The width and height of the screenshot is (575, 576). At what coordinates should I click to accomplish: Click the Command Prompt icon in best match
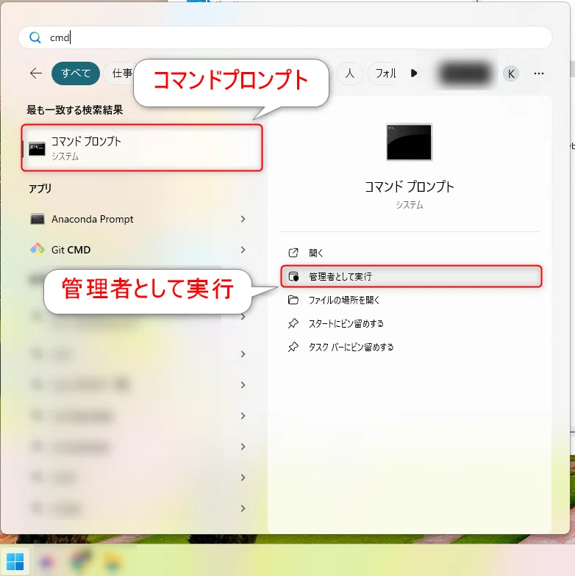click(37, 148)
